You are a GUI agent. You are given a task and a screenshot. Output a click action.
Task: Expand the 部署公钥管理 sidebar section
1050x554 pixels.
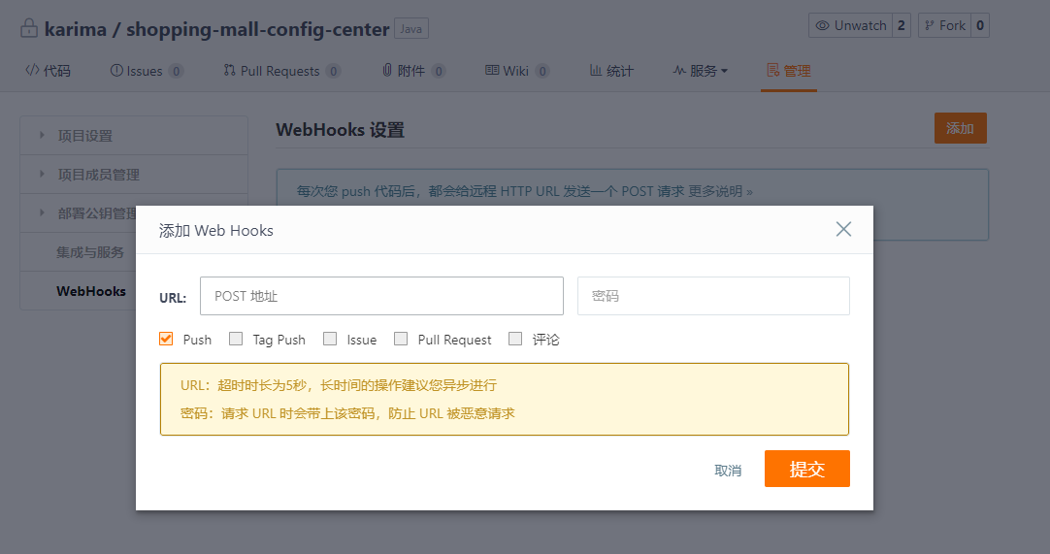tap(79, 213)
